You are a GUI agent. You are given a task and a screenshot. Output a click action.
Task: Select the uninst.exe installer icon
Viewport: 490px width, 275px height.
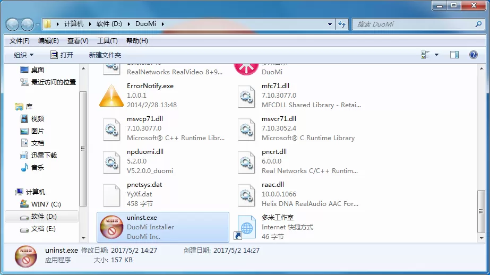coord(111,227)
